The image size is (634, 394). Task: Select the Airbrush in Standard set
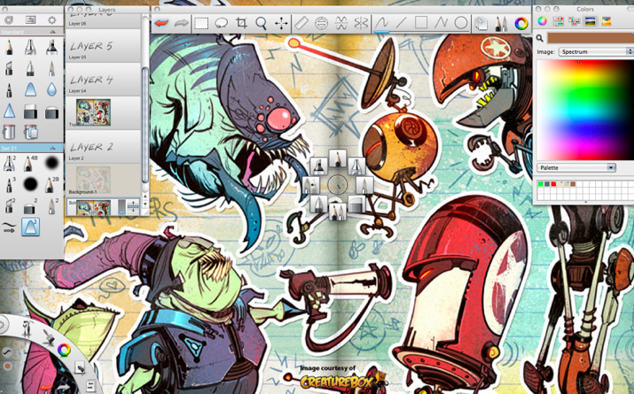[x=30, y=48]
